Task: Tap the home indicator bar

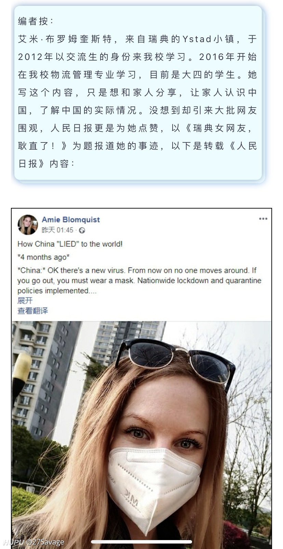Action: point(141,542)
